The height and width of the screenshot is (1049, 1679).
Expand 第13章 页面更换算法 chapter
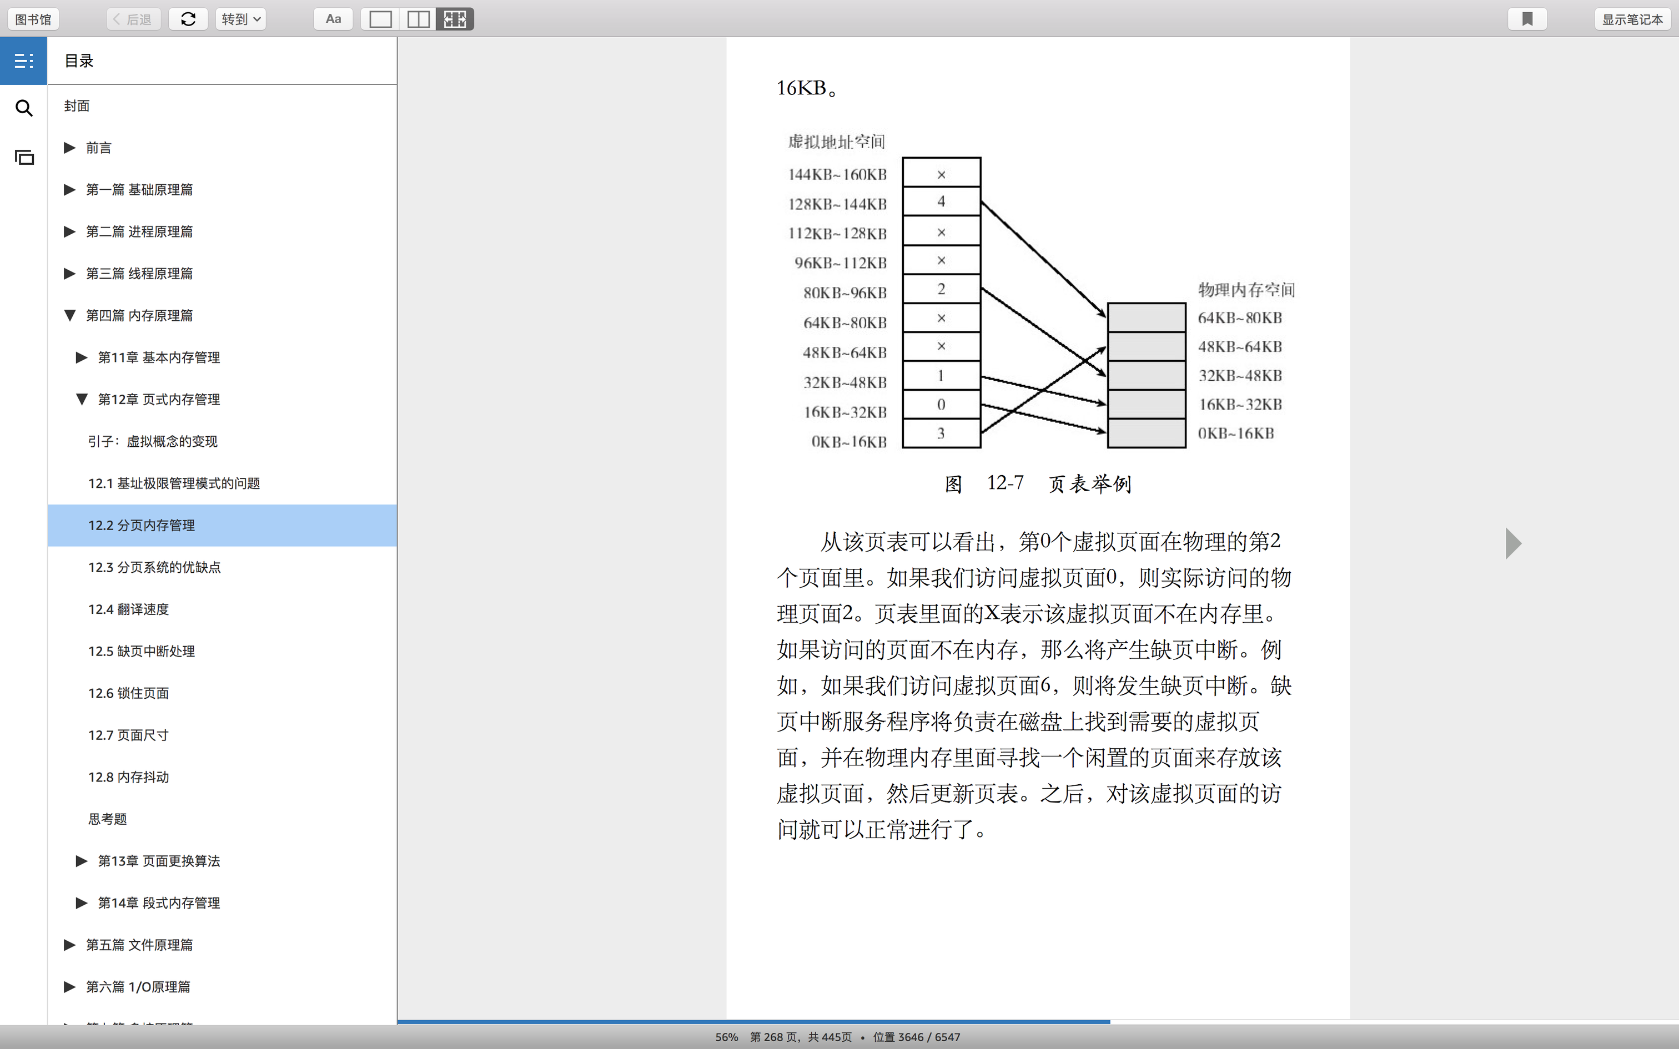[x=82, y=861]
